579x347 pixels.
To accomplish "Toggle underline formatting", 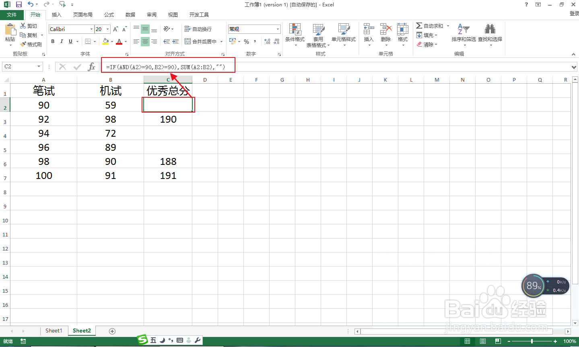I will (x=71, y=41).
